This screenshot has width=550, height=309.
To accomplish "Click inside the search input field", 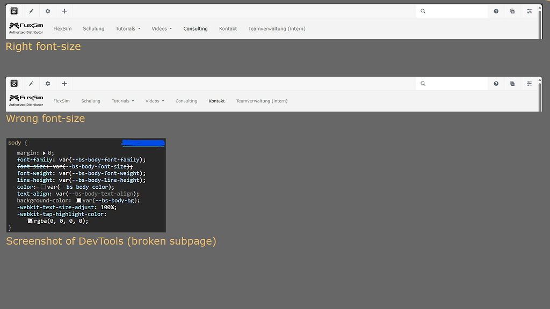I will click(454, 11).
